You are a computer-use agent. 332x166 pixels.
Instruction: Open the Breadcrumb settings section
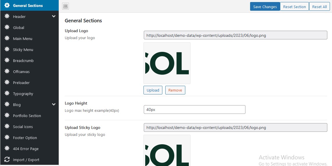(23, 61)
